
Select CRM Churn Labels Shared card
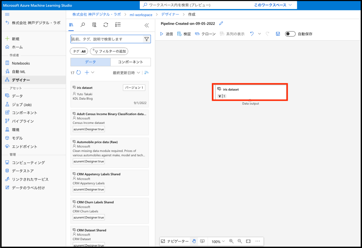(110, 210)
